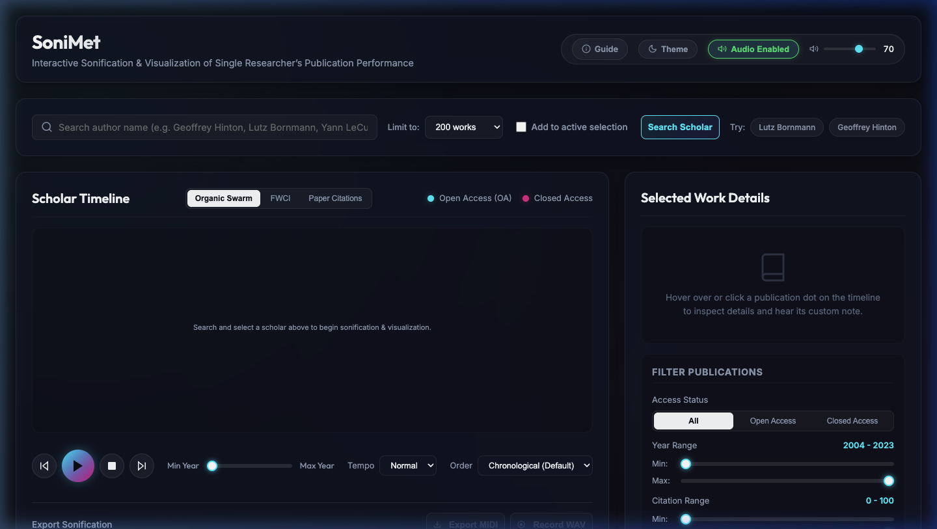The image size is (937, 529).
Task: Click the Year Range Min slider handle
Action: [x=686, y=464]
